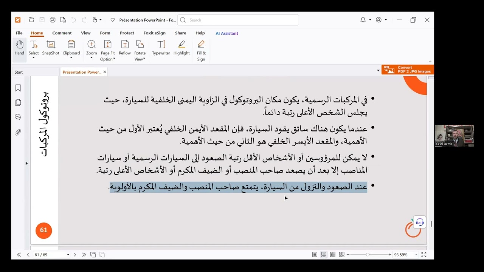Click the user account icon
The width and height of the screenshot is (484, 272).
[379, 20]
